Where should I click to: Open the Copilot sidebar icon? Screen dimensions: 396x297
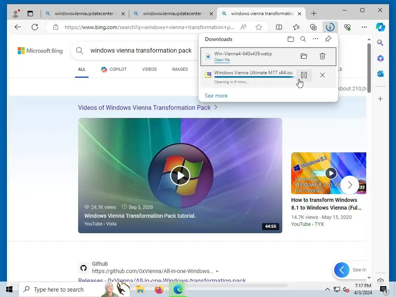point(381,27)
